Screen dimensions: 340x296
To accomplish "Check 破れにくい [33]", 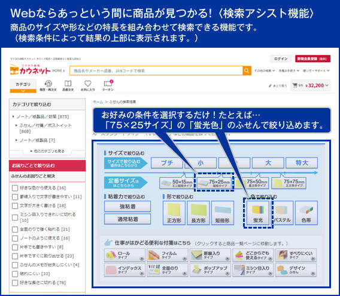I will [x=15, y=274].
